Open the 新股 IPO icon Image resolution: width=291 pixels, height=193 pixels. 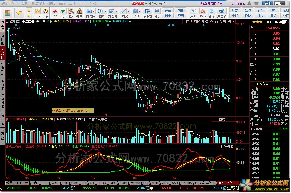pyautogui.click(x=212, y=13)
